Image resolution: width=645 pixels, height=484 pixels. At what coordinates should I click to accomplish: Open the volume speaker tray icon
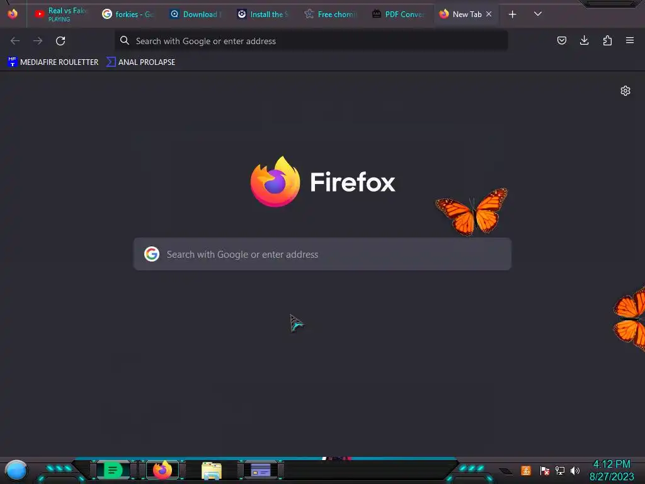point(575,470)
